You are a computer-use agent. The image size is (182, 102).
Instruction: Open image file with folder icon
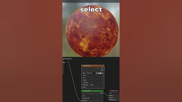[x=100, y=73]
